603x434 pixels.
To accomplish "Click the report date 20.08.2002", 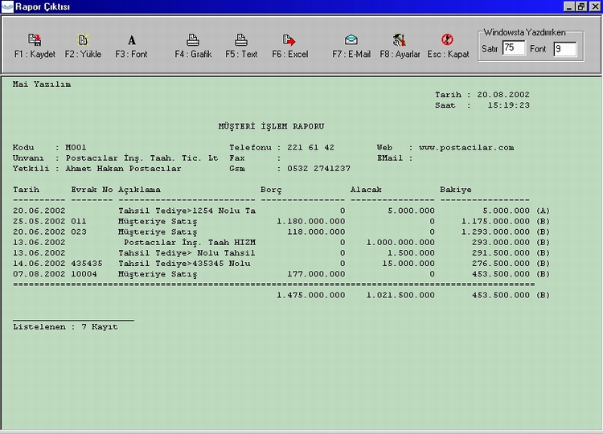I will point(503,95).
